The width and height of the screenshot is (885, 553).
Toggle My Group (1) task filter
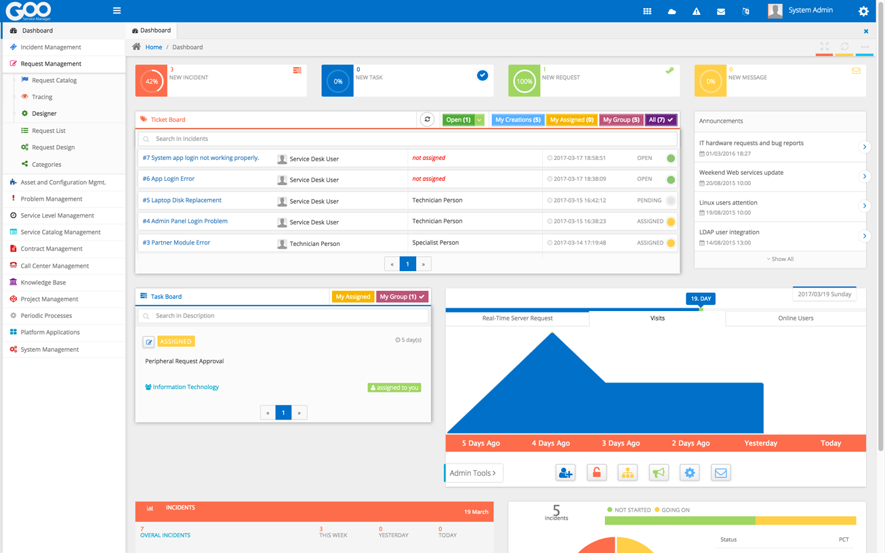point(402,297)
